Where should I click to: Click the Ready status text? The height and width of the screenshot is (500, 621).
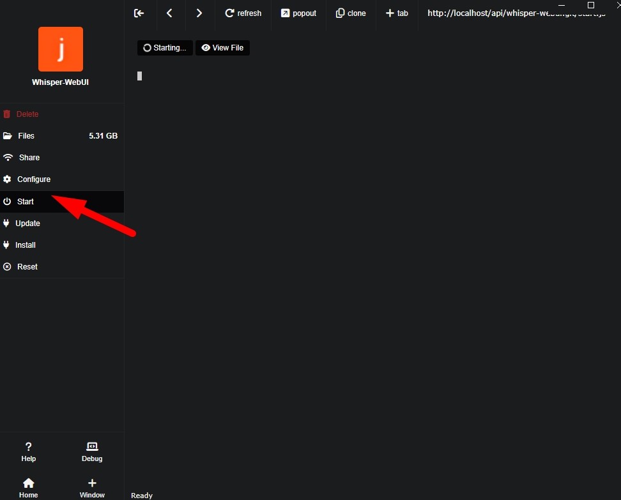click(x=142, y=496)
